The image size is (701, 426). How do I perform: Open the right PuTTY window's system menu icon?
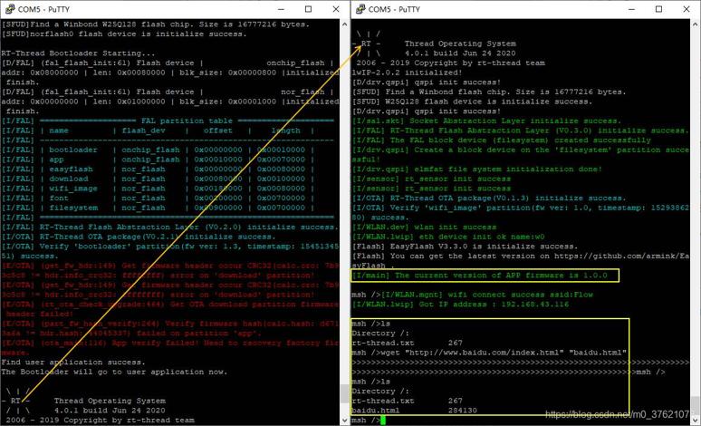pyautogui.click(x=360, y=9)
